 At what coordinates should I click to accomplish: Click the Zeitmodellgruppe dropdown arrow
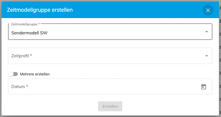coord(207,32)
